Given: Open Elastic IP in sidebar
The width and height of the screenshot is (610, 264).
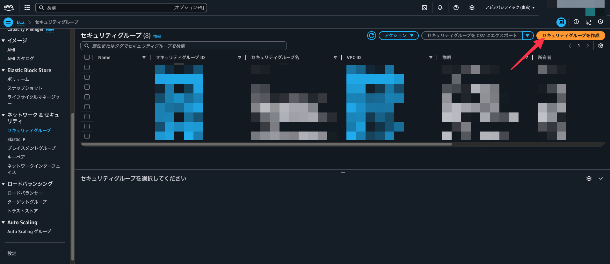Looking at the screenshot, I should [x=16, y=139].
